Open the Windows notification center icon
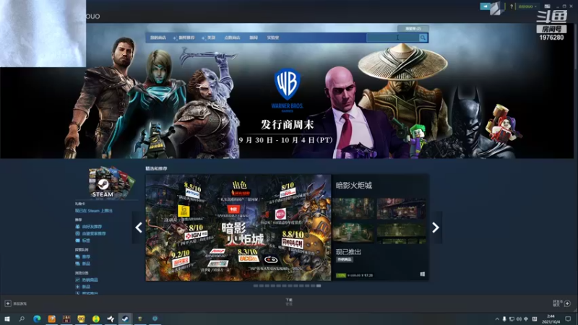Image resolution: width=578 pixels, height=325 pixels. [x=568, y=319]
